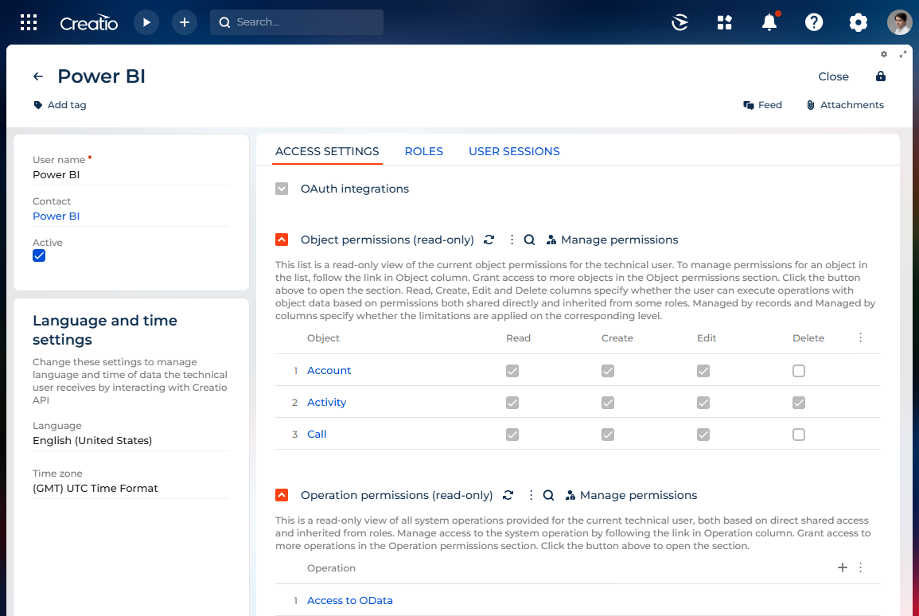Click the Close button
The image size is (919, 616).
(833, 76)
